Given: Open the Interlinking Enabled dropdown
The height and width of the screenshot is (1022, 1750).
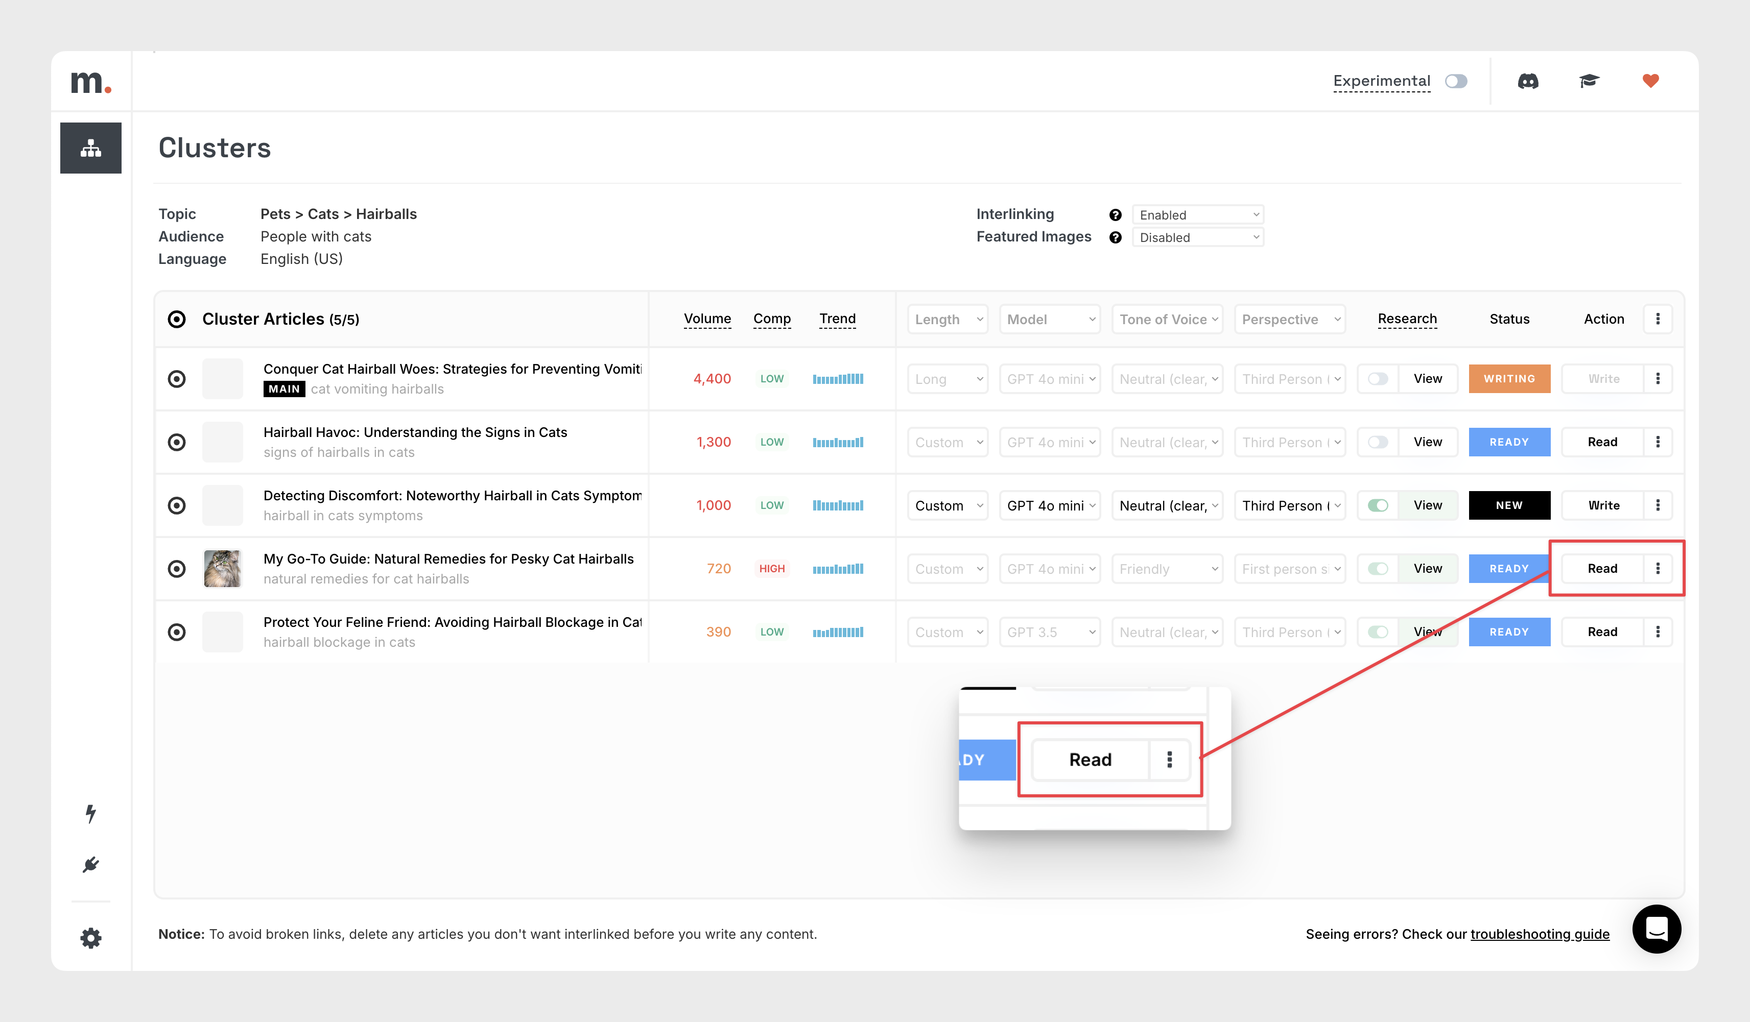Looking at the screenshot, I should pos(1197,215).
